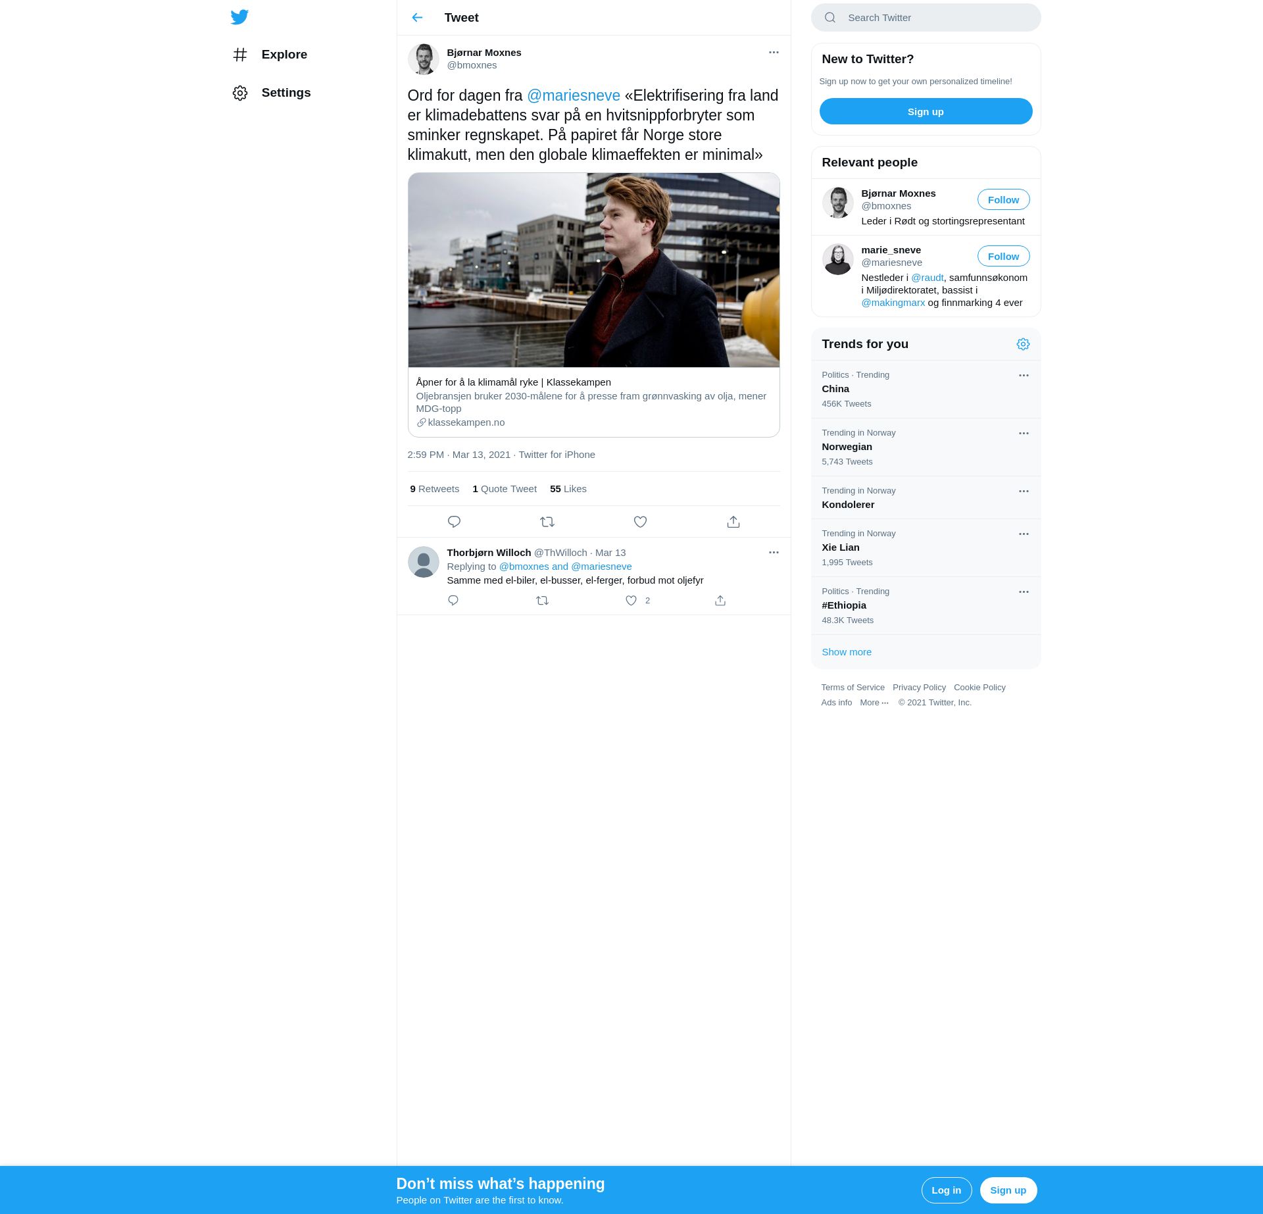Open @mariesneve mention in tweet
Viewport: 1263px width, 1214px height.
click(x=574, y=96)
